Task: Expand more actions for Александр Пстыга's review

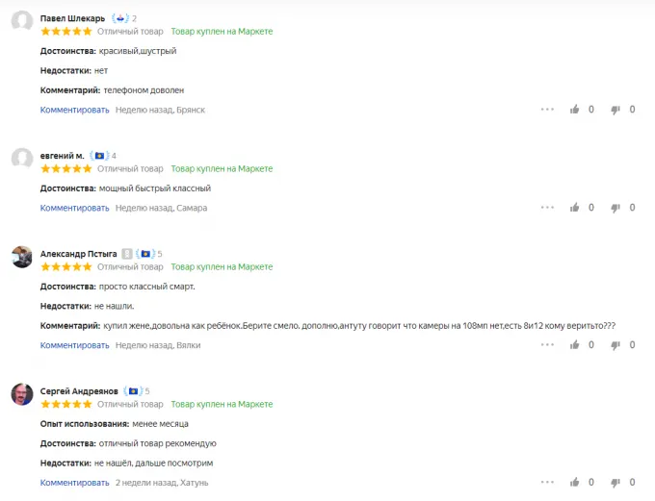Action: 547,345
